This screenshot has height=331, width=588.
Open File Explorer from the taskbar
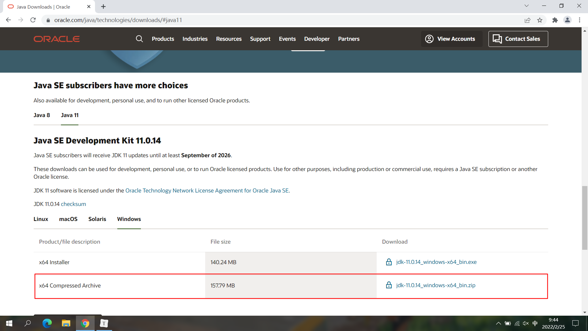[x=66, y=323]
